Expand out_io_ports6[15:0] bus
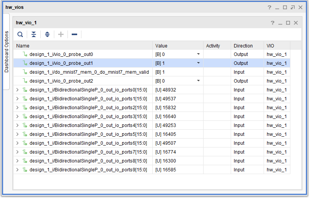This screenshot has width=309, height=198. (x=17, y=143)
